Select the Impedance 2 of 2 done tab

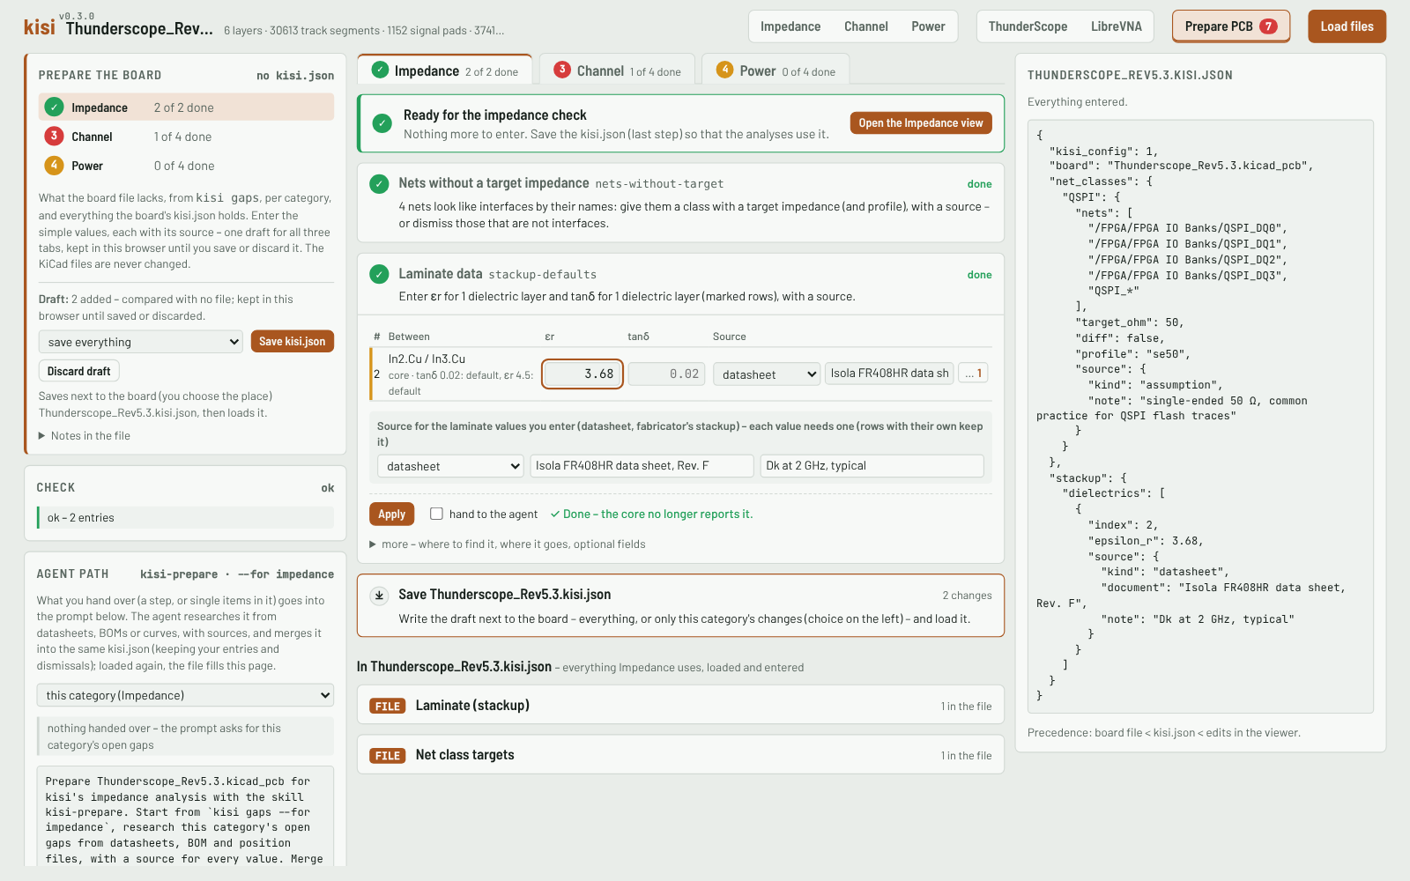tap(445, 70)
